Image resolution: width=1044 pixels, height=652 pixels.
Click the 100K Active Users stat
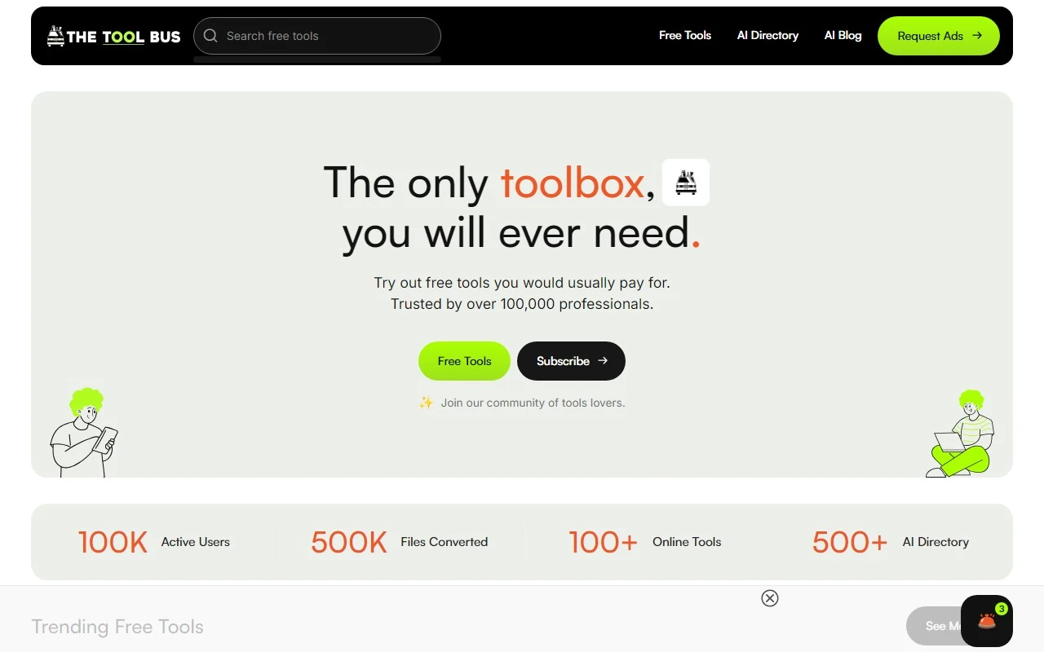point(154,542)
